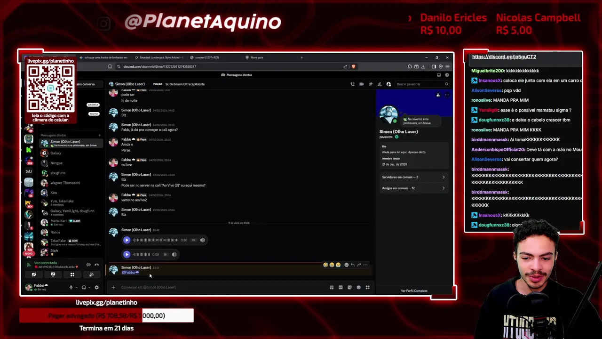Add a reaction to the hovered message
The width and height of the screenshot is (602, 339).
pyautogui.click(x=347, y=265)
